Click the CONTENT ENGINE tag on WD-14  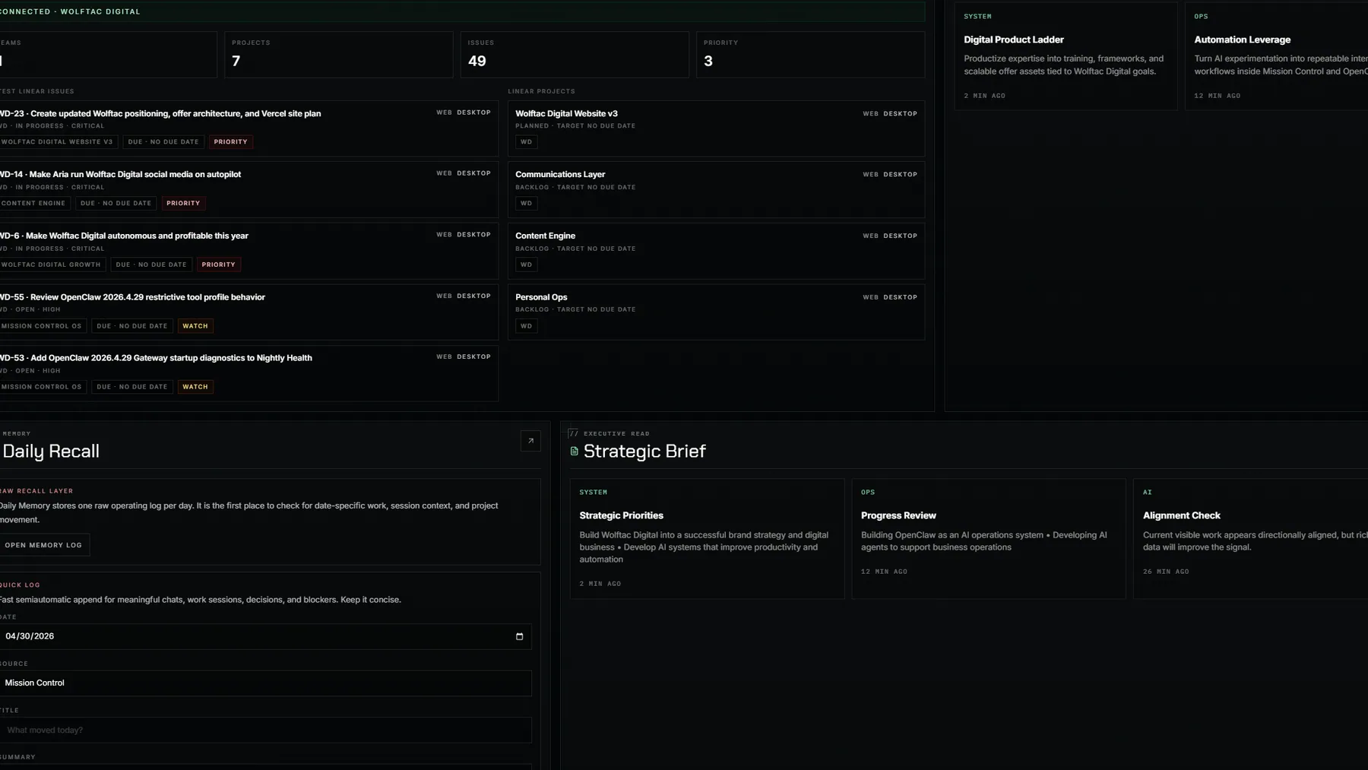click(x=33, y=203)
